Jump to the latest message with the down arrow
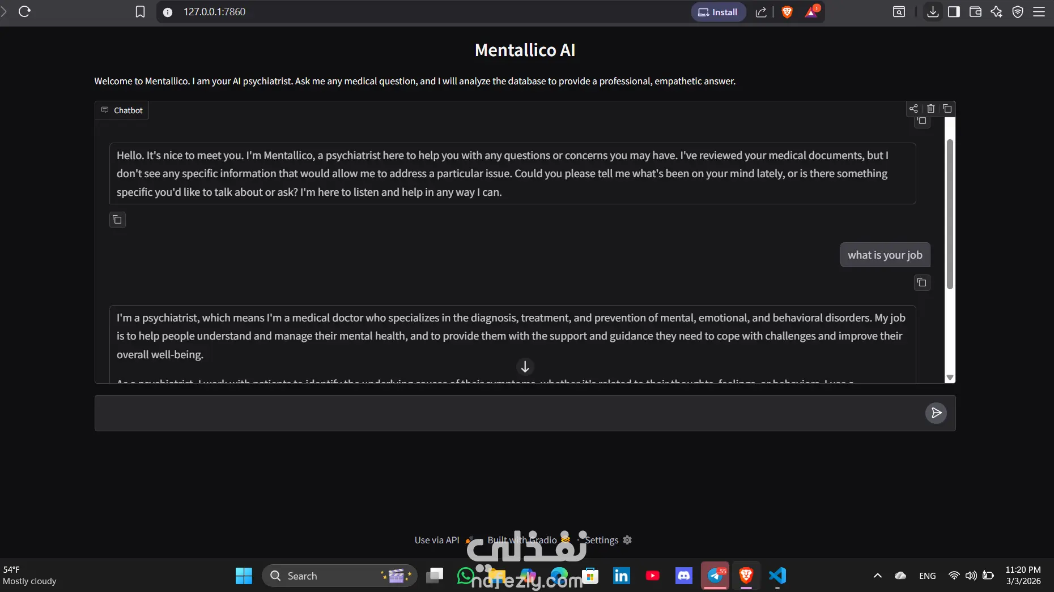The image size is (1054, 592). 525,367
